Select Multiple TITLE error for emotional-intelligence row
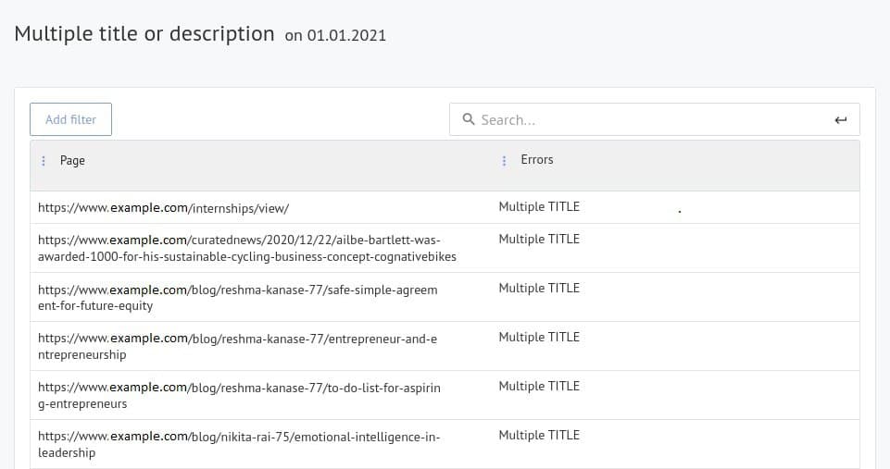Viewport: 890px width, 469px height. (x=539, y=435)
